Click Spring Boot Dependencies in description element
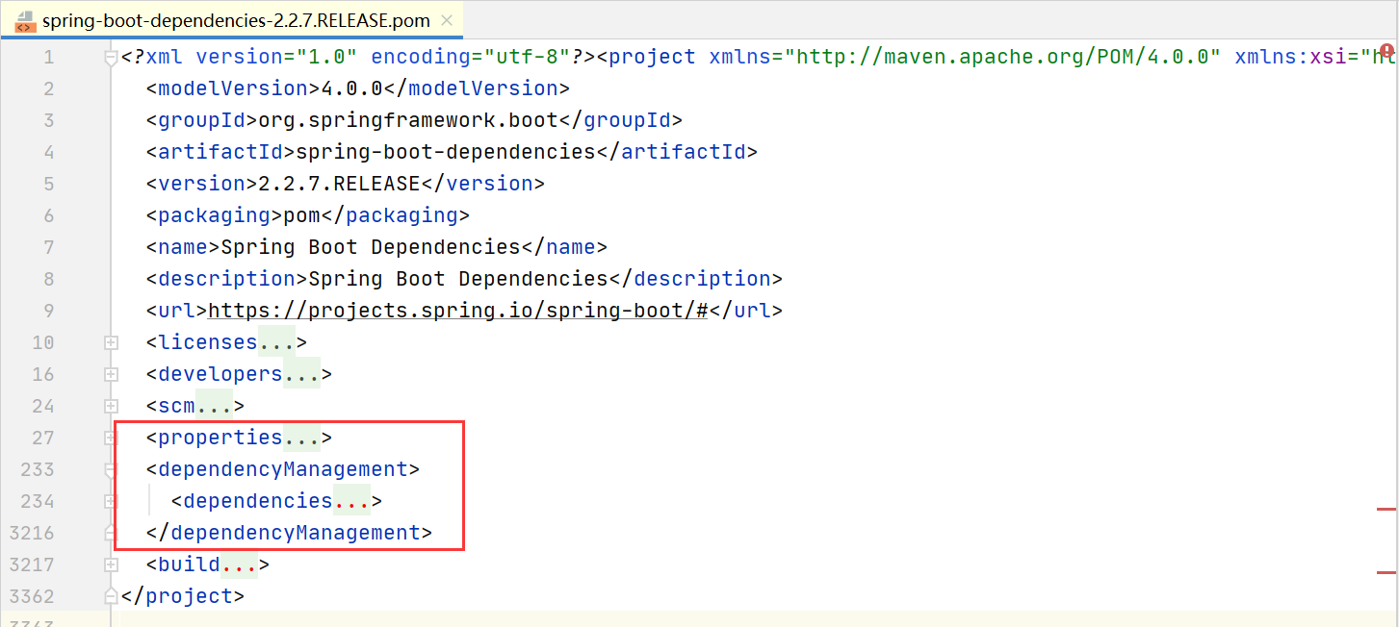 [x=458, y=280]
